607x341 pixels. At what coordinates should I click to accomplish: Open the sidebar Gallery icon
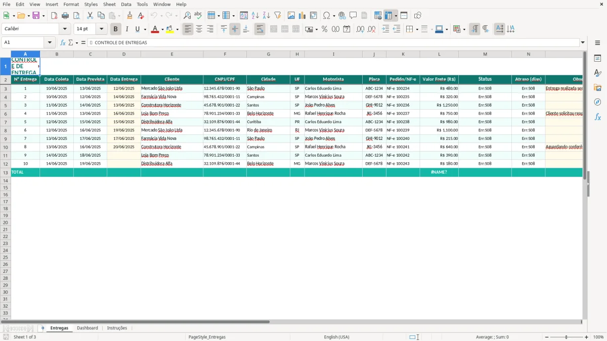(597, 87)
